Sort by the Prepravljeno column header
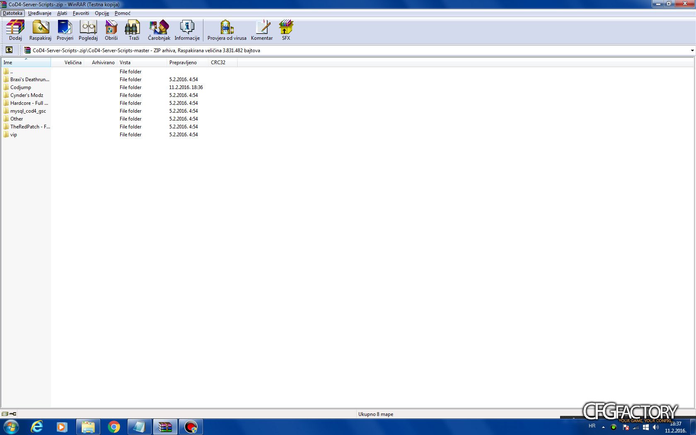The width and height of the screenshot is (696, 435). pyautogui.click(x=188, y=63)
